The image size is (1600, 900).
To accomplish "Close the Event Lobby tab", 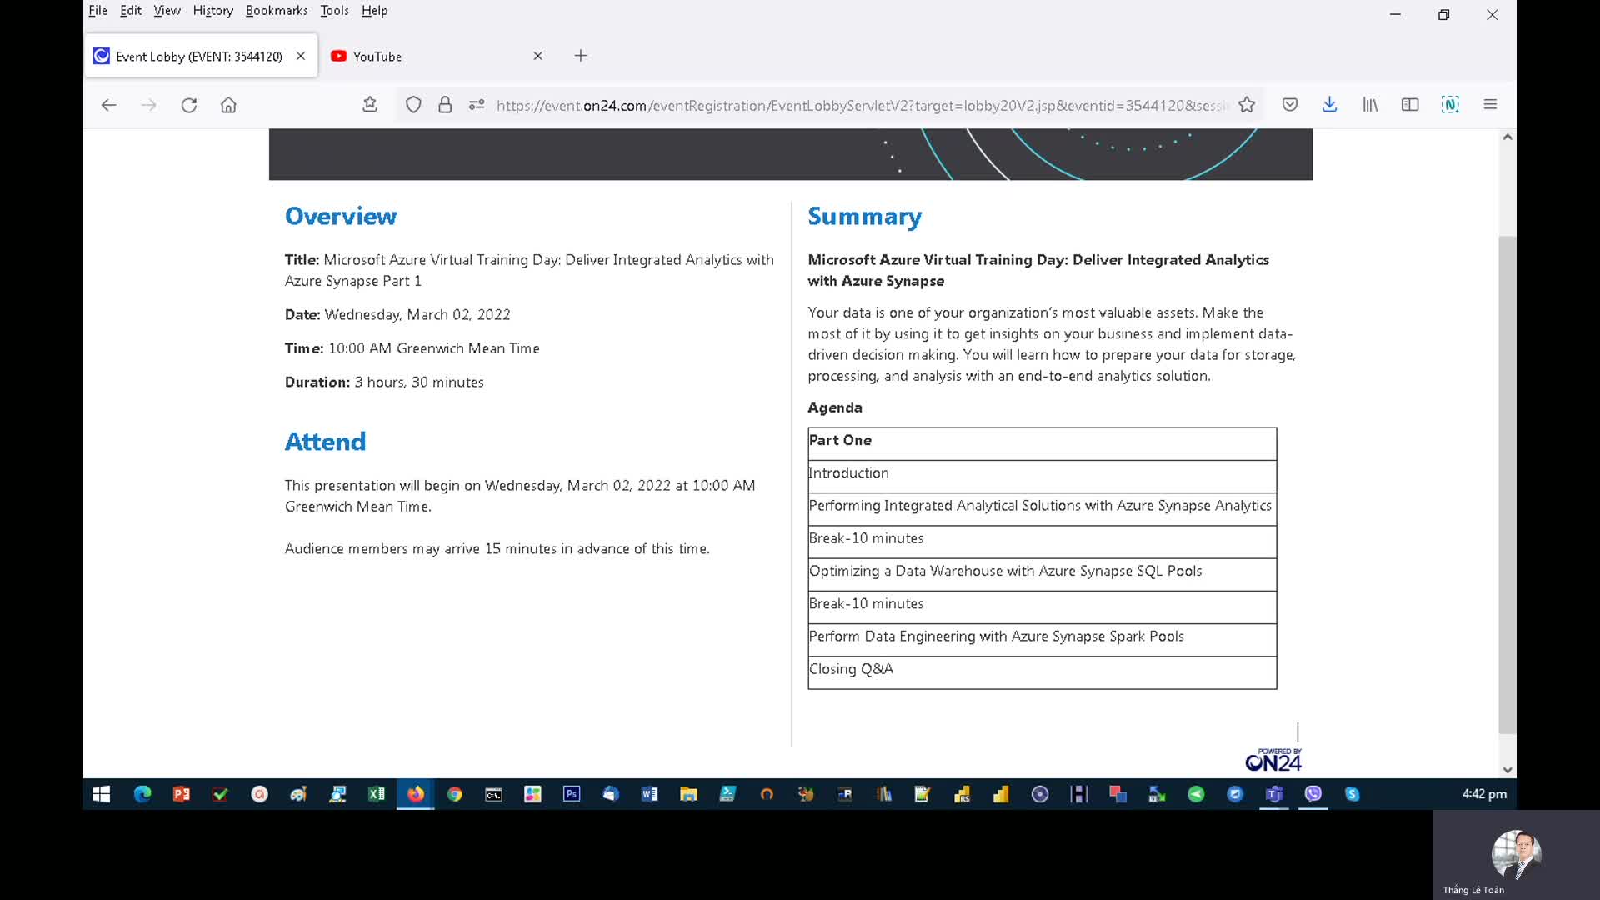I will (301, 56).
